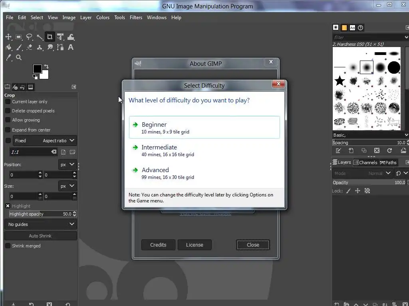Screen dimensions: 409x306
Task: Select the Bucket Fill tool
Action: click(x=8, y=47)
